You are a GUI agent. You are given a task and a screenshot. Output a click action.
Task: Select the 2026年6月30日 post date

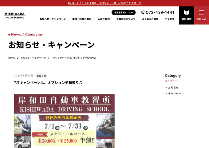pyautogui.click(x=23, y=76)
